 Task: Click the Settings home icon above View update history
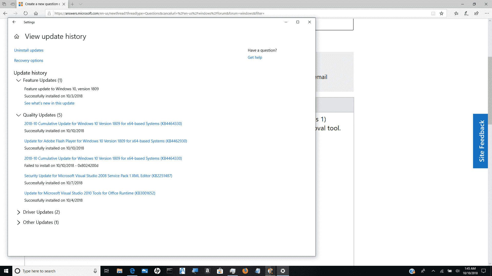(16, 36)
